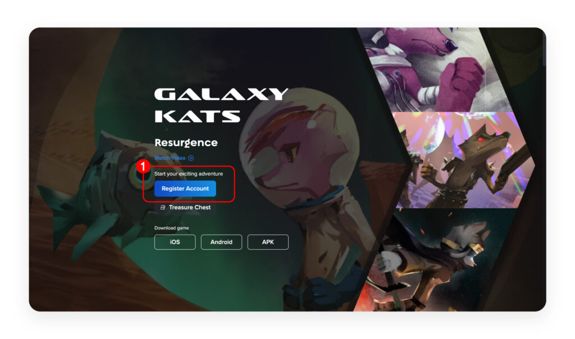Download the iOS version
575x339 pixels.
(175, 242)
